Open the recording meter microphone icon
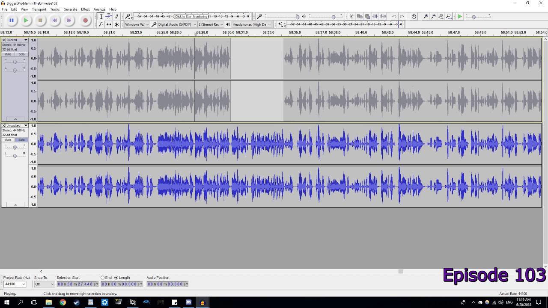The height and width of the screenshot is (308, 548). tap(128, 16)
